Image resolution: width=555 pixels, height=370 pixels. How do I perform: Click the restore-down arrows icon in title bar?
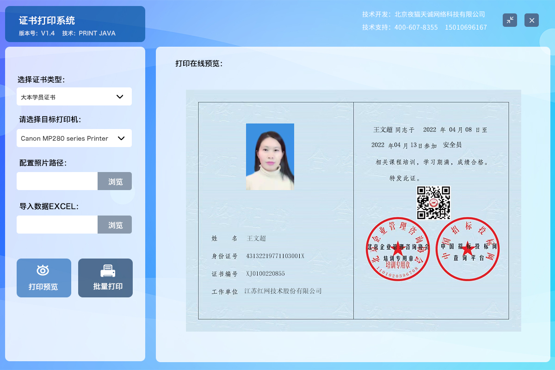pyautogui.click(x=510, y=20)
